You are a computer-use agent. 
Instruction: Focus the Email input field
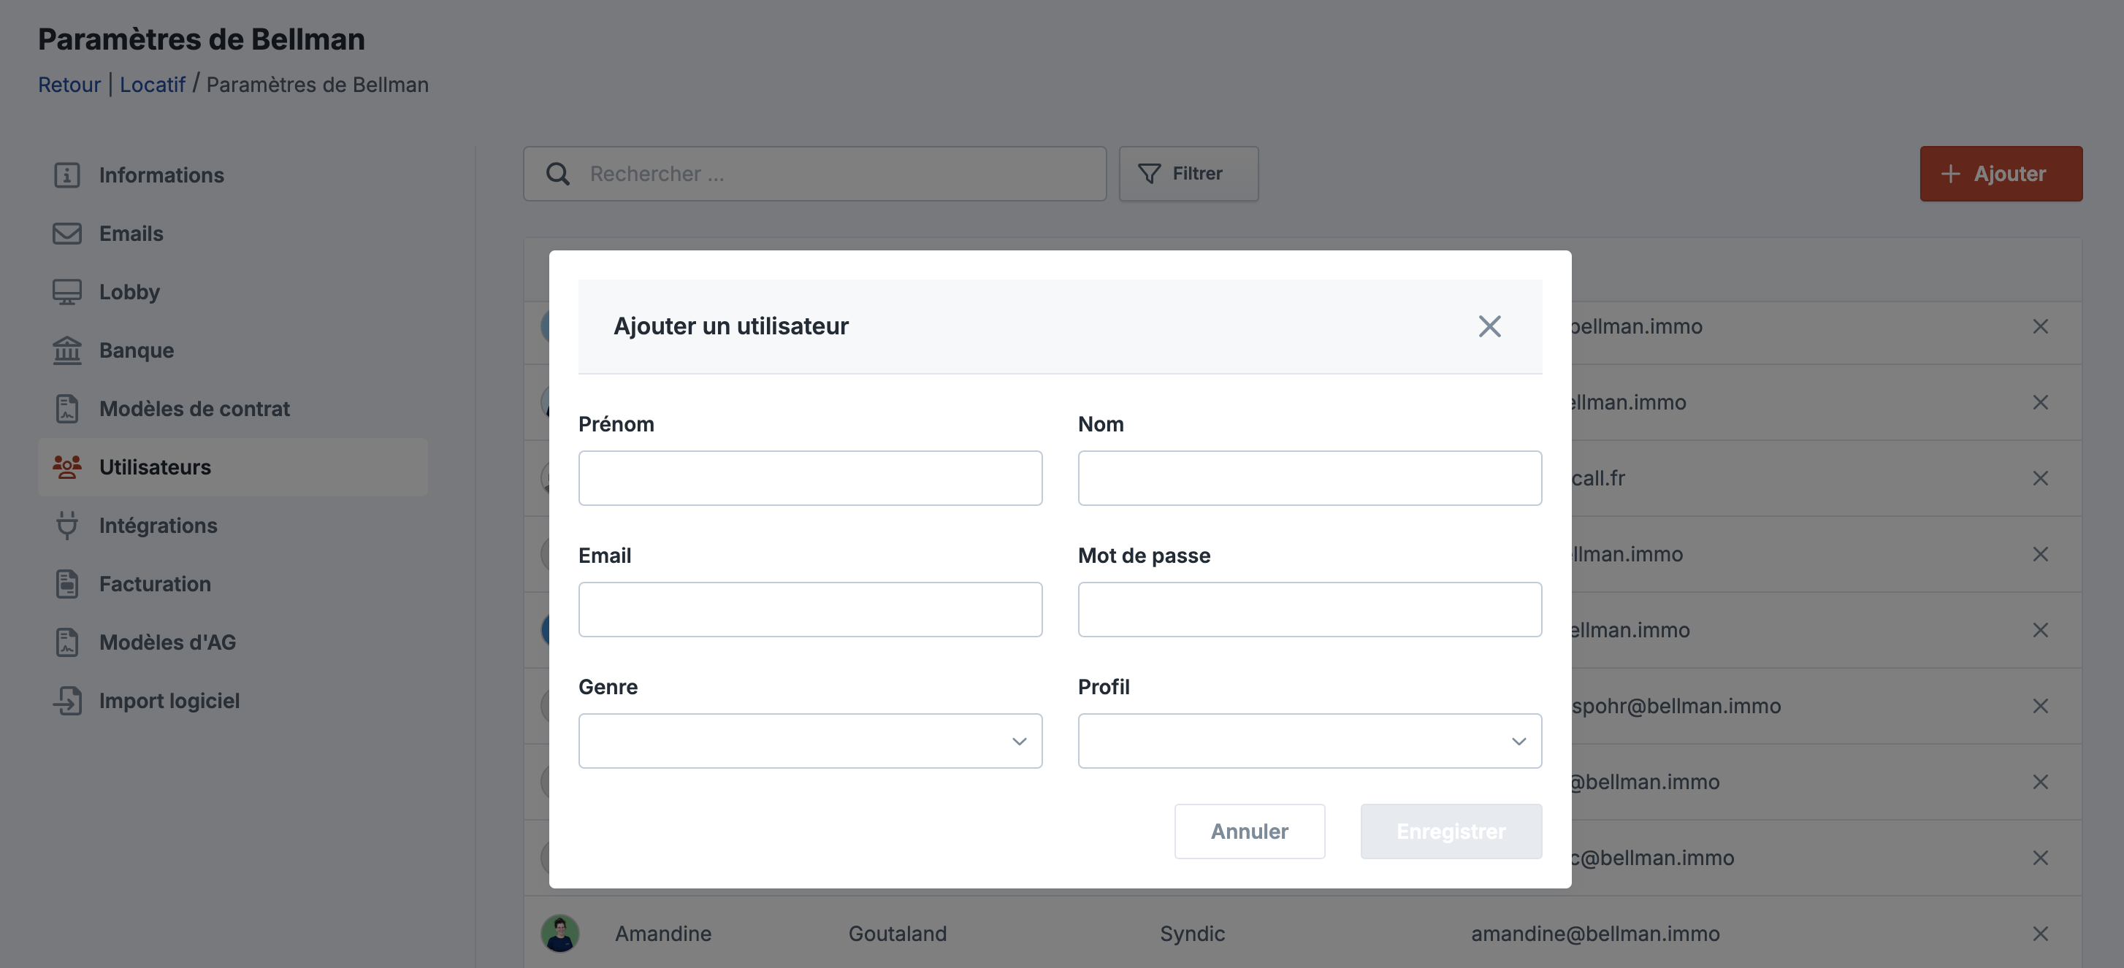pyautogui.click(x=810, y=610)
